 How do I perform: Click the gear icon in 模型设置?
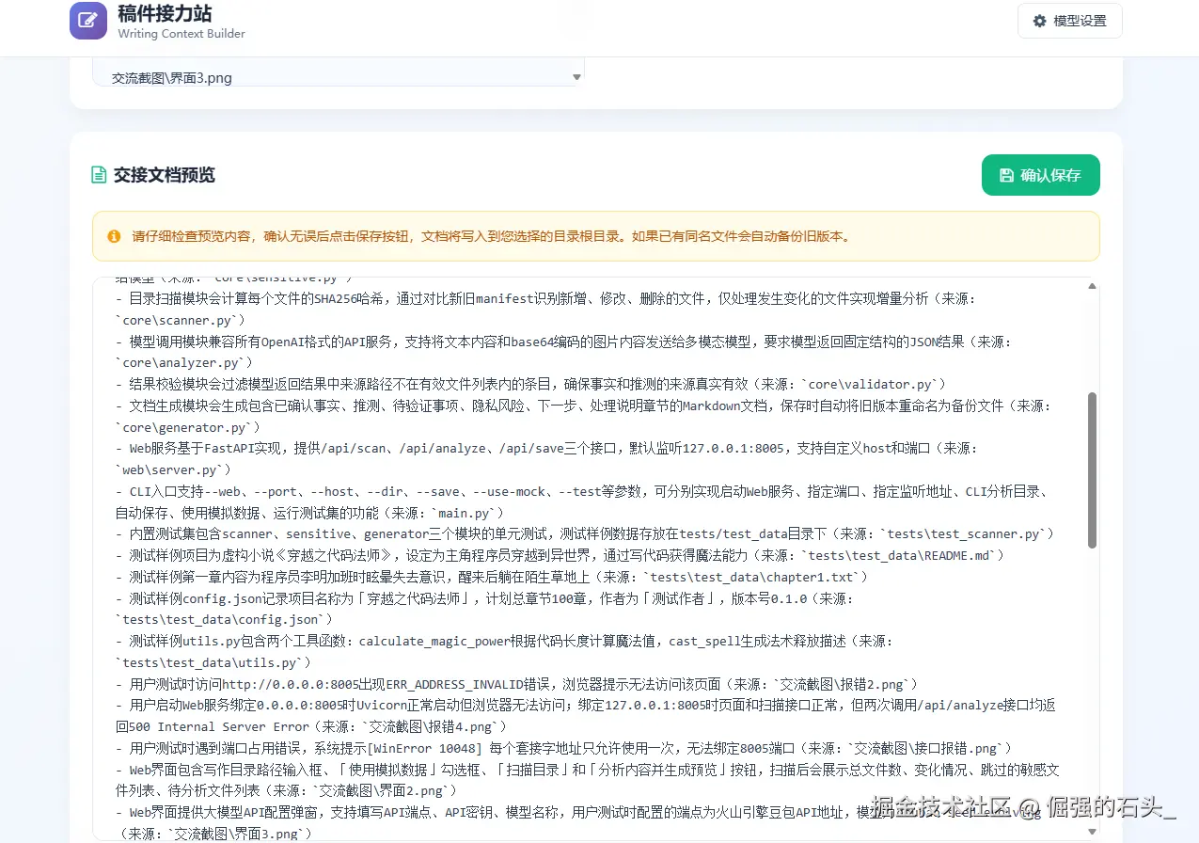(x=1039, y=21)
